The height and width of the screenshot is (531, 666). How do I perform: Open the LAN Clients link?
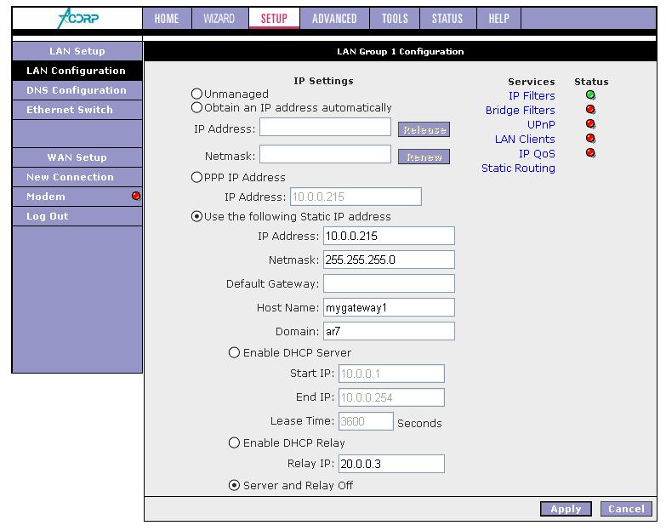(x=525, y=139)
